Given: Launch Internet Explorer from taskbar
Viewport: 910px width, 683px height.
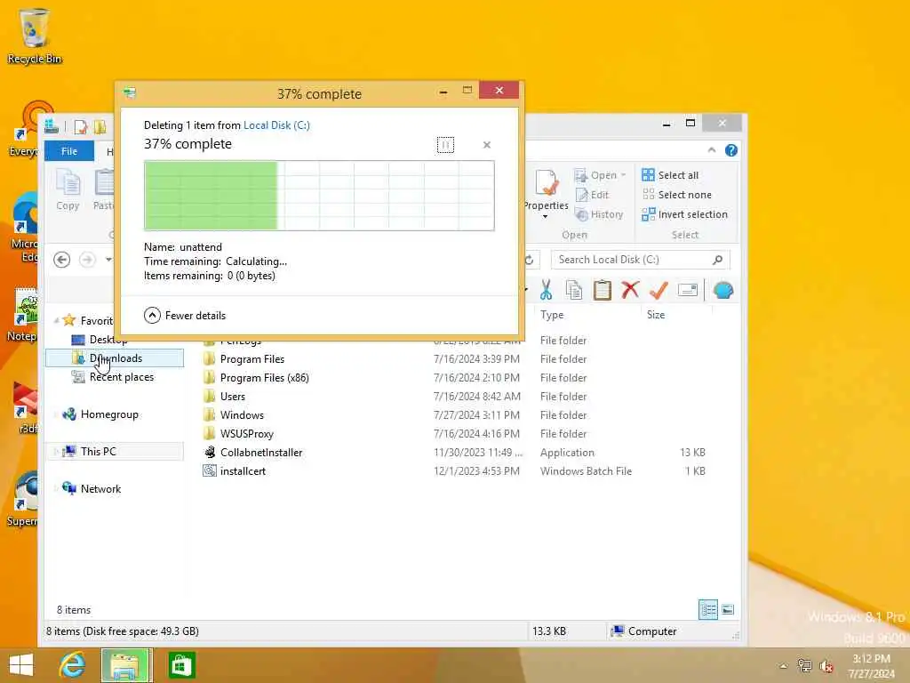Looking at the screenshot, I should point(72,665).
